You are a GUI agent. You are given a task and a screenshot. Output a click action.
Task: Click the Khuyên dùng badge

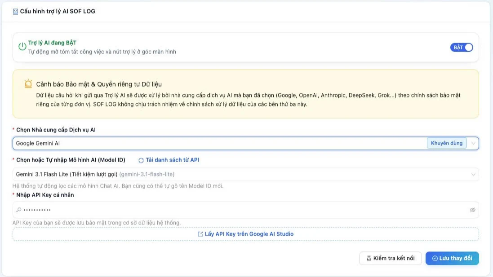click(x=447, y=143)
